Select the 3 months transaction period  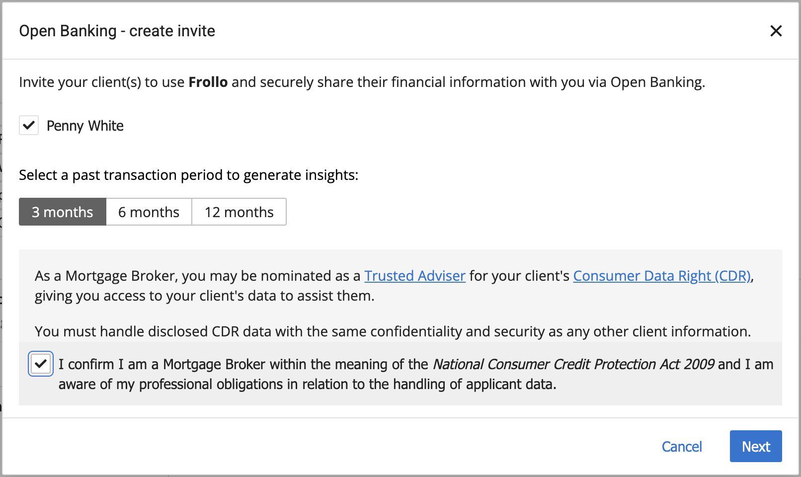pos(63,212)
